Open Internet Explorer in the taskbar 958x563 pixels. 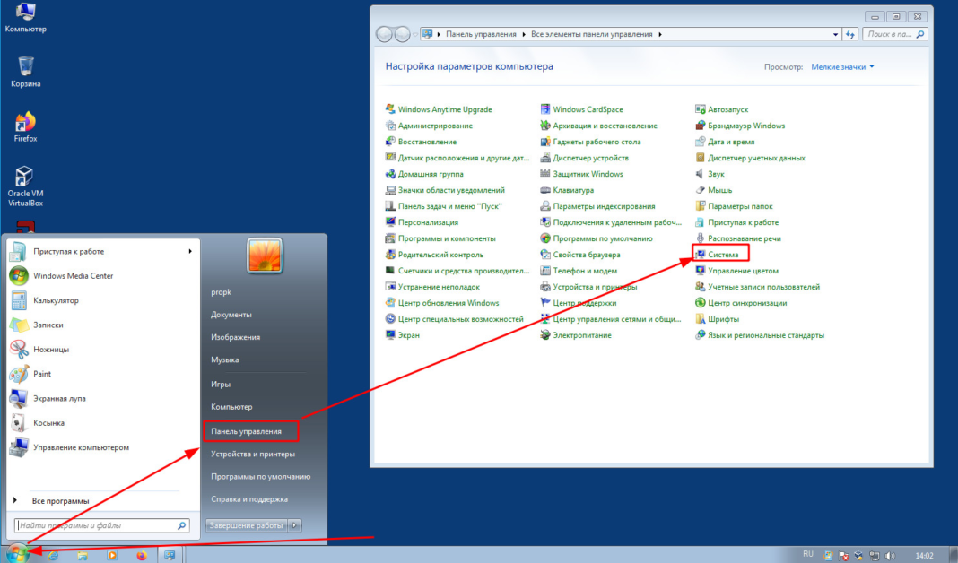coord(53,555)
